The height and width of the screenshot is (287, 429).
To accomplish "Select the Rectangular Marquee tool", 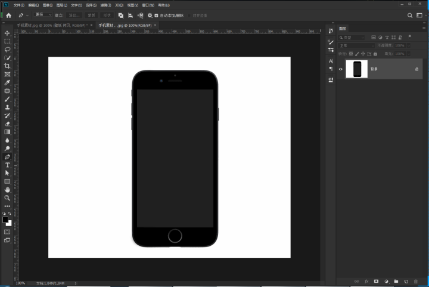I will [x=7, y=41].
